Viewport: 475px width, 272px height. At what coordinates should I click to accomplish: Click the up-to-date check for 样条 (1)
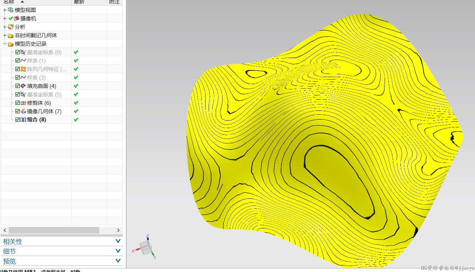(x=76, y=61)
